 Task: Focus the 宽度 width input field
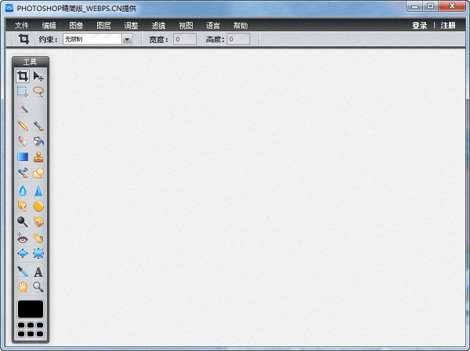tap(185, 39)
